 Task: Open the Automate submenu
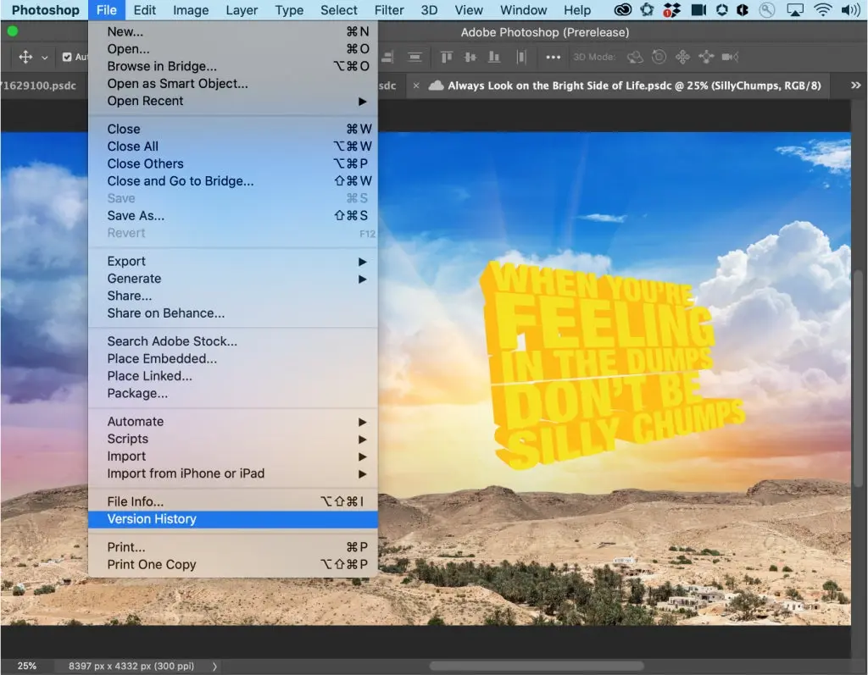click(136, 421)
